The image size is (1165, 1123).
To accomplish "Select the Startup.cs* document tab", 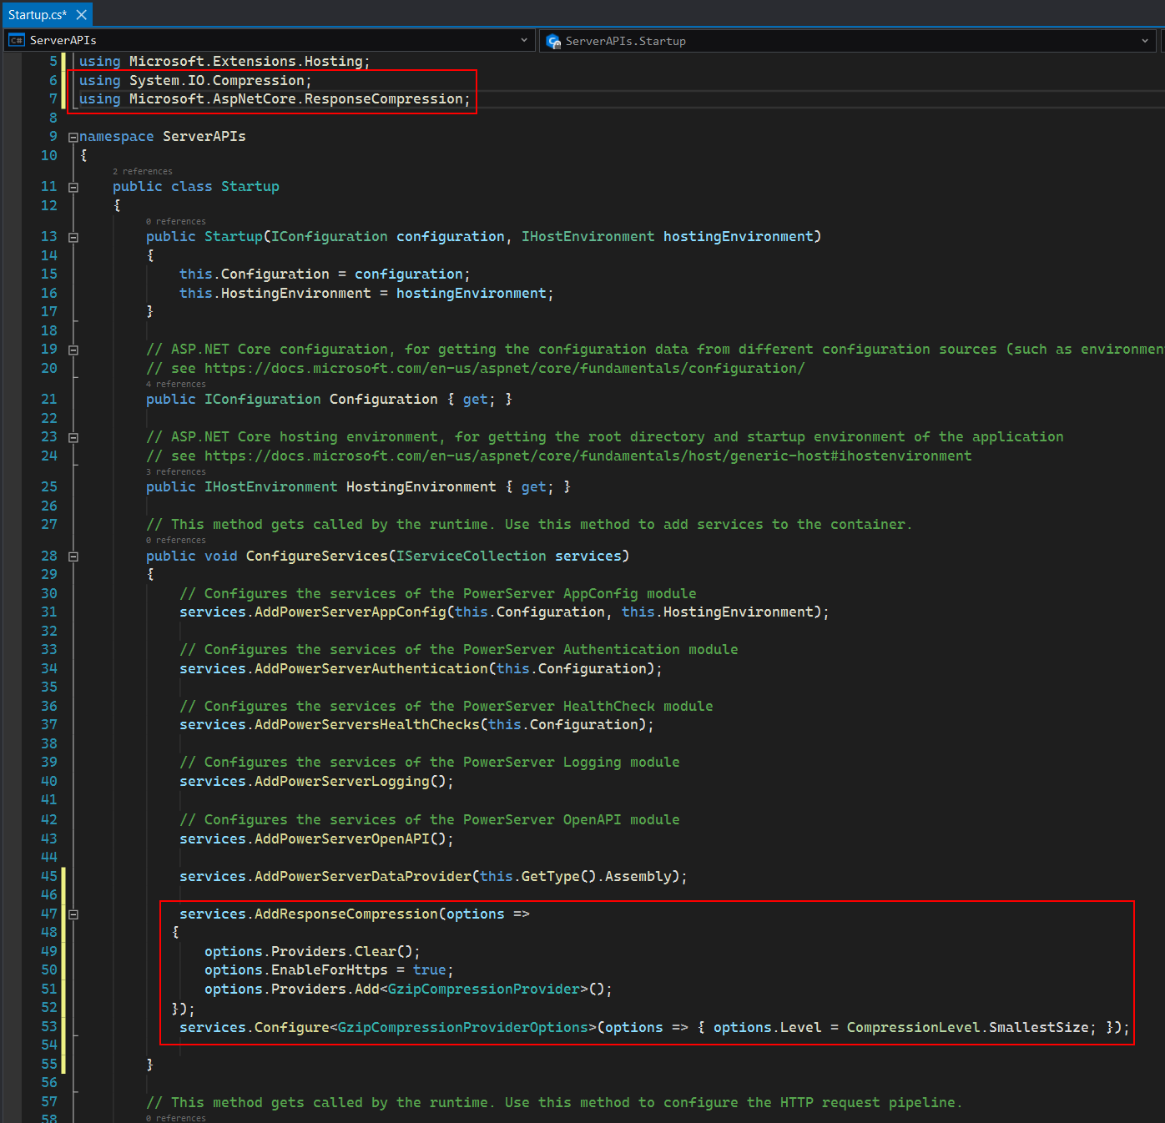I will click(38, 15).
